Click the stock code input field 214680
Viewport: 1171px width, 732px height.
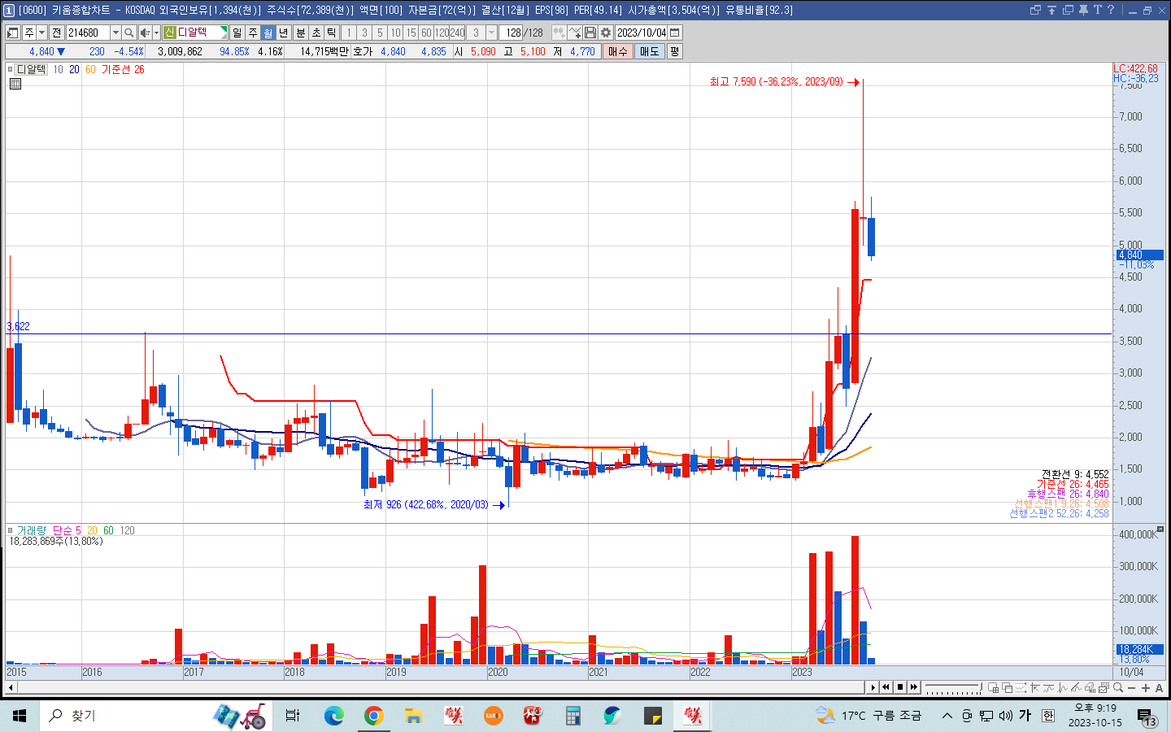(88, 33)
